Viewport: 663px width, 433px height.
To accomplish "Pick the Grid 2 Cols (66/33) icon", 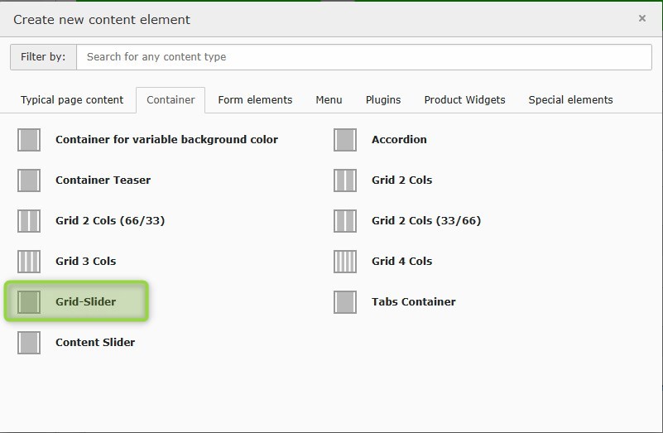I will coord(29,221).
